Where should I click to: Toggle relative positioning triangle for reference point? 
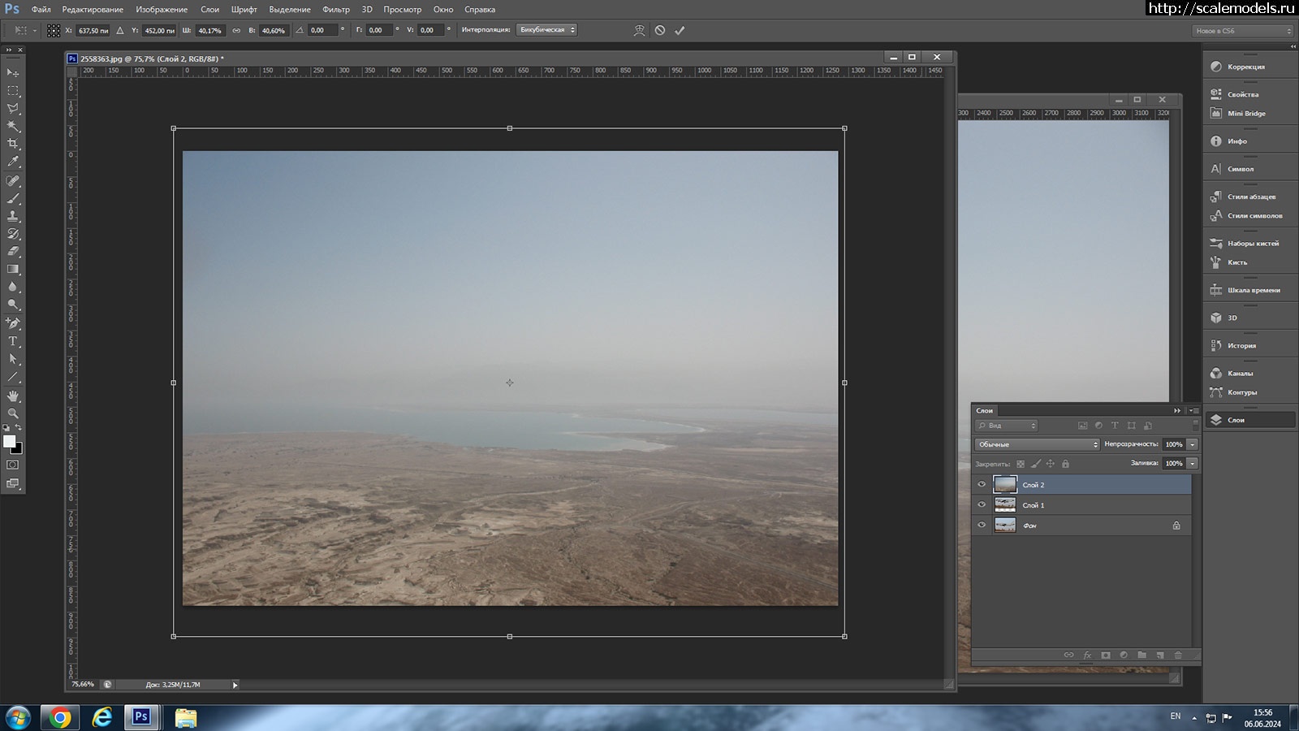pyautogui.click(x=120, y=30)
